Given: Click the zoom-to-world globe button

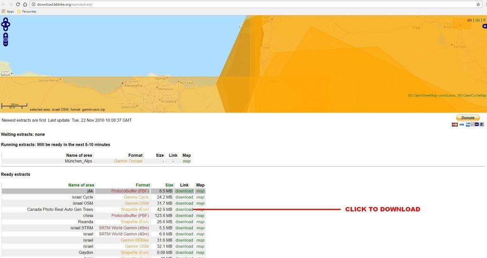Looking at the screenshot, I should pyautogui.click(x=6, y=39).
